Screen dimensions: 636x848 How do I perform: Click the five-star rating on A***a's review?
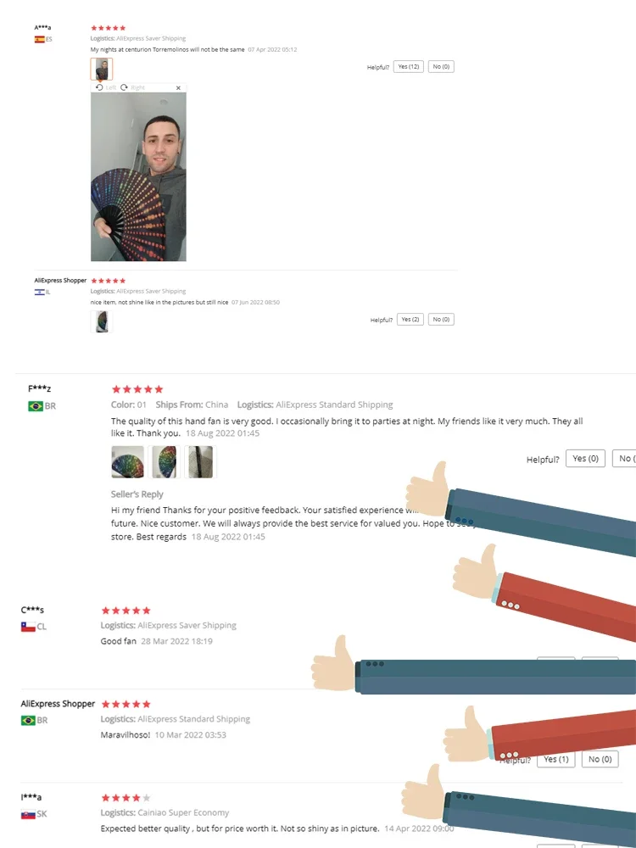[109, 28]
